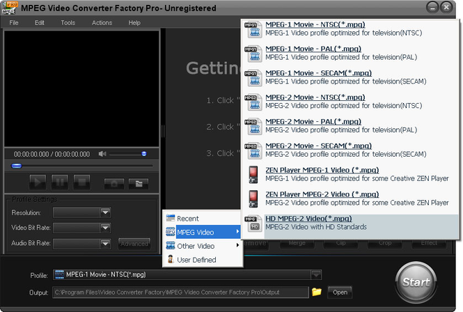
Task: Pause the preview video
Action: pyautogui.click(x=60, y=182)
